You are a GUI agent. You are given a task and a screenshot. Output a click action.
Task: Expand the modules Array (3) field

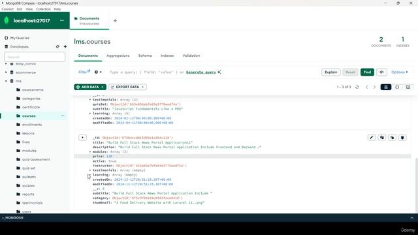(x=90, y=151)
